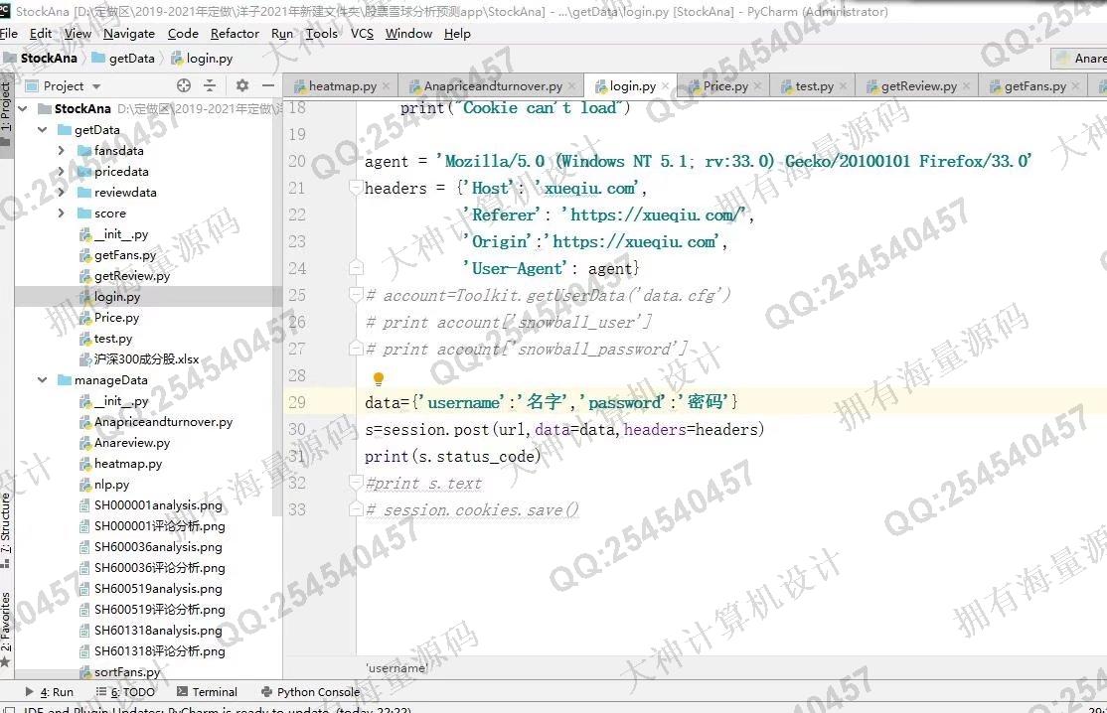Open the Edit menu

click(40, 33)
